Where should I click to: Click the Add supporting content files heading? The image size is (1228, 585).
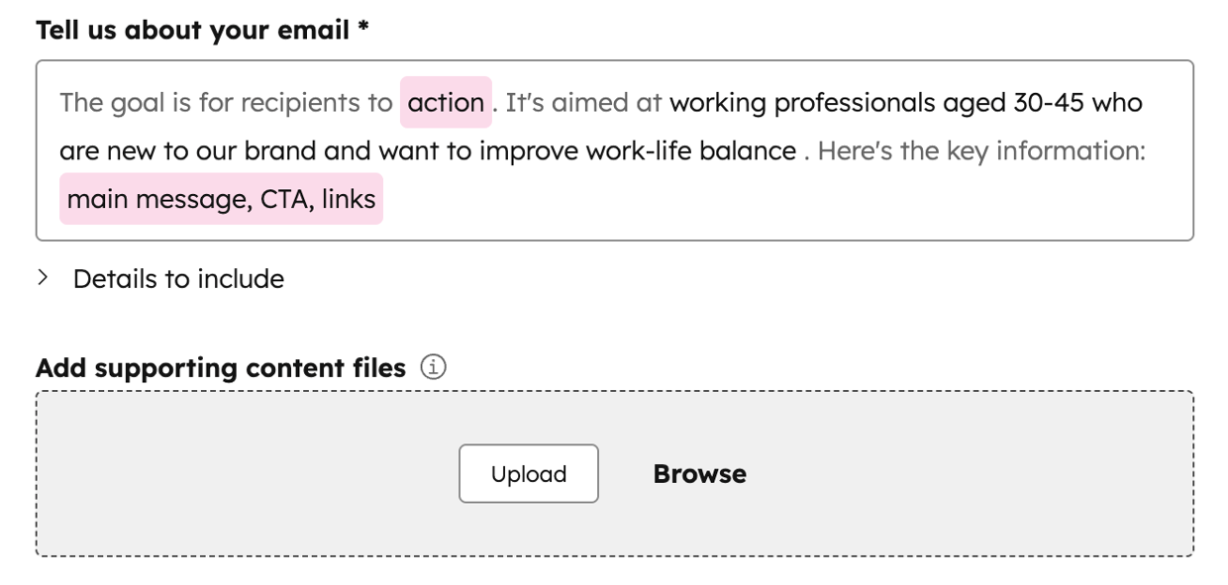(220, 366)
